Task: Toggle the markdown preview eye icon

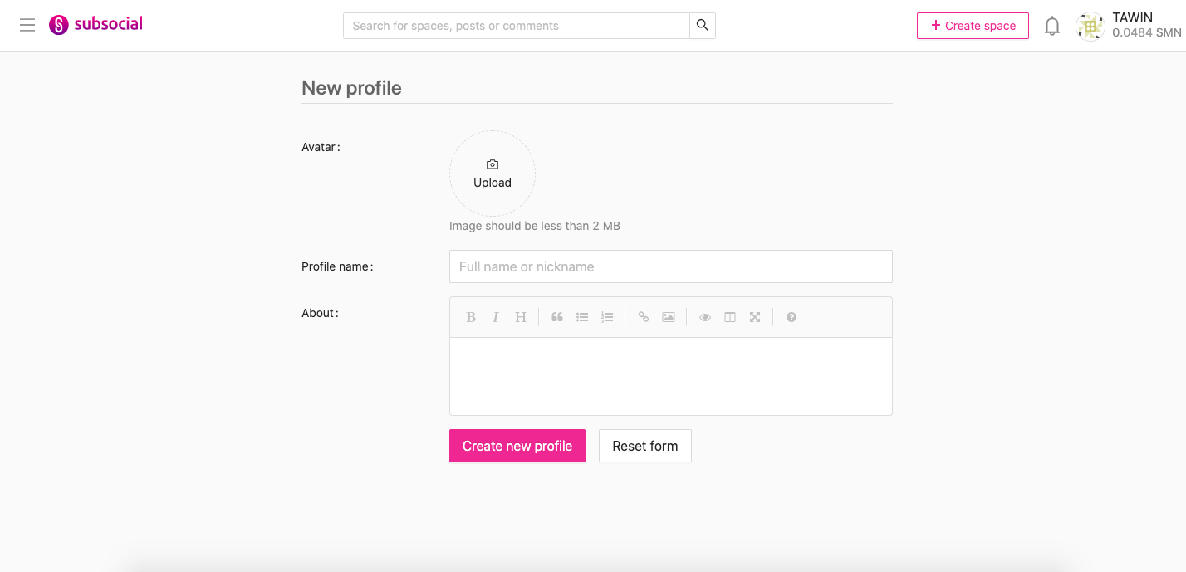Action: [705, 317]
